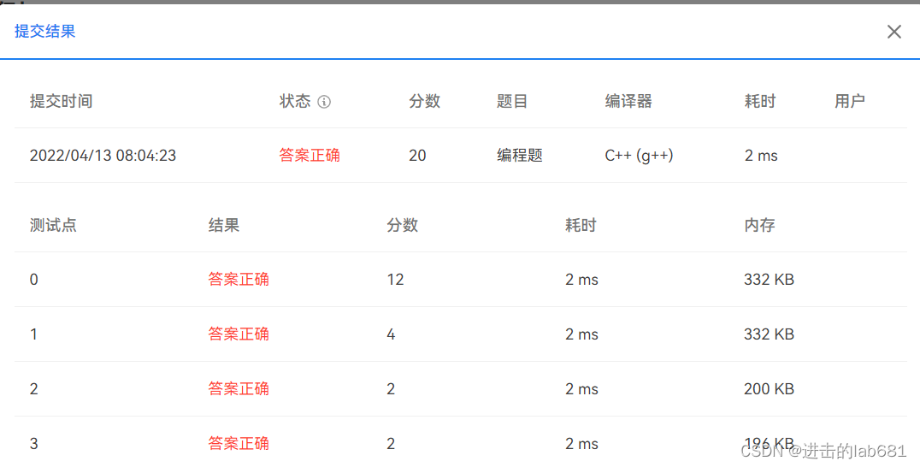Click the 答案正确 result for test point 2
920x467 pixels.
(239, 388)
